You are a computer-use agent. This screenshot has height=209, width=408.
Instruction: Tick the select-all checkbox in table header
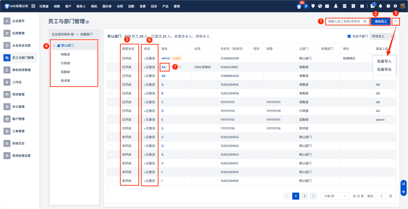(112, 49)
